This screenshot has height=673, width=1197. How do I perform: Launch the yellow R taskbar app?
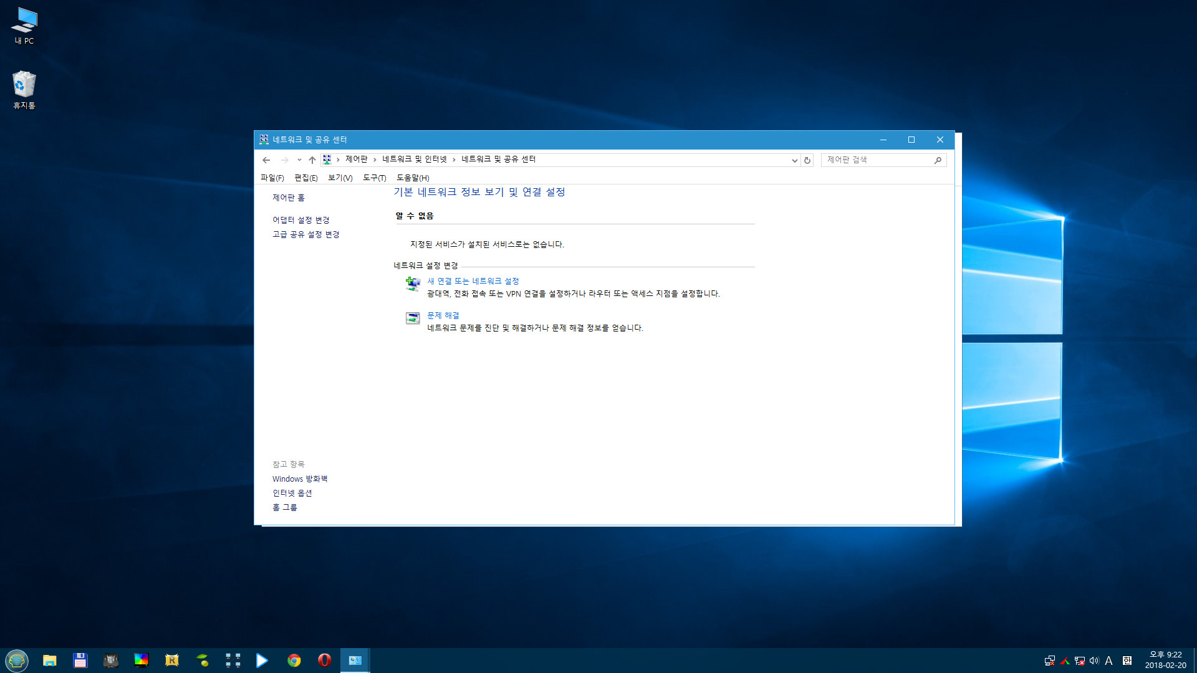tap(172, 661)
